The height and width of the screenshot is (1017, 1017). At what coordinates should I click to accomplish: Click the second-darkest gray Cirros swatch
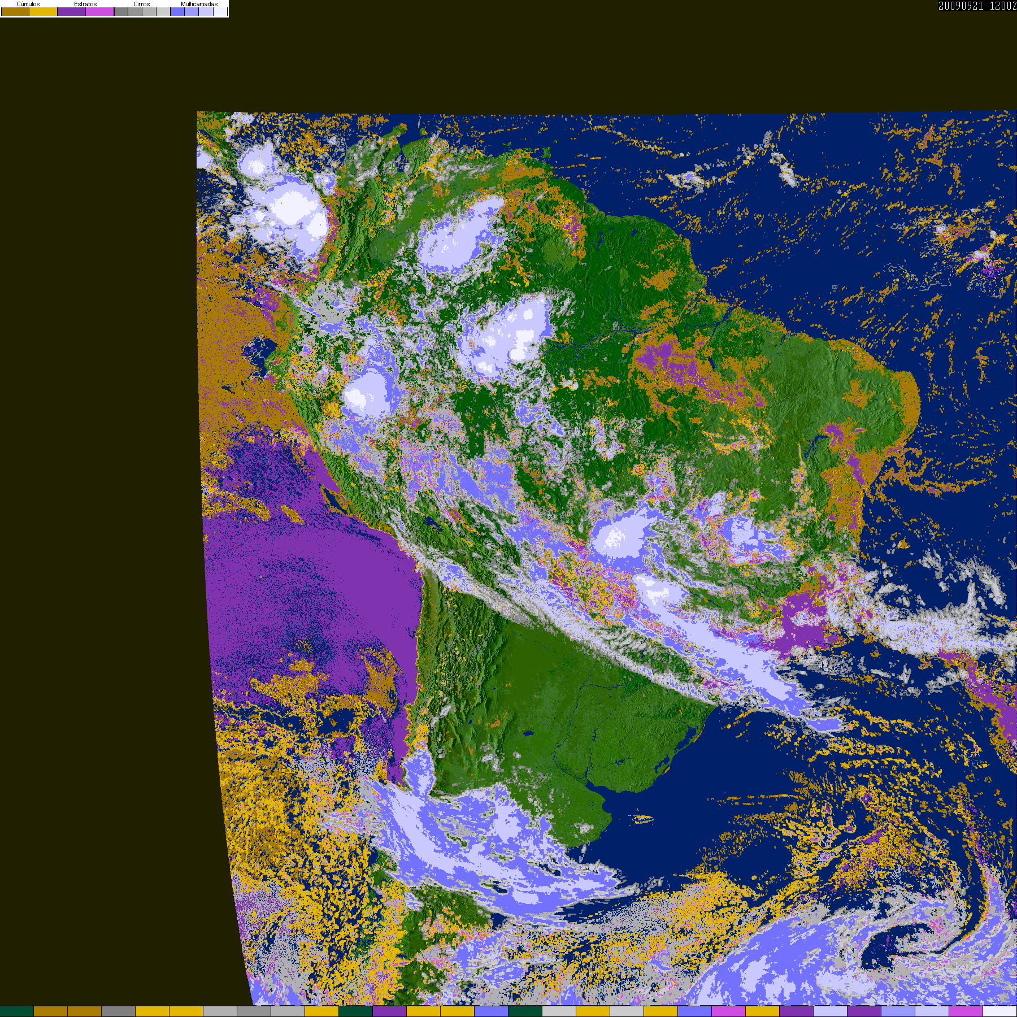coord(135,11)
